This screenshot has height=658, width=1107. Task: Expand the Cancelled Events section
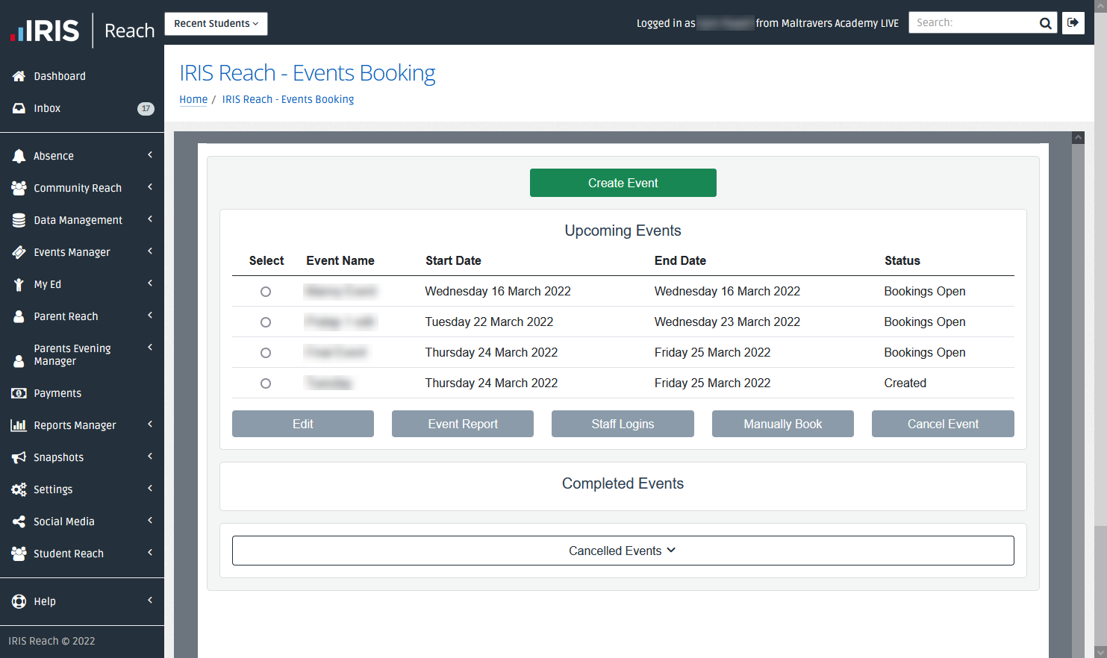[x=623, y=551]
